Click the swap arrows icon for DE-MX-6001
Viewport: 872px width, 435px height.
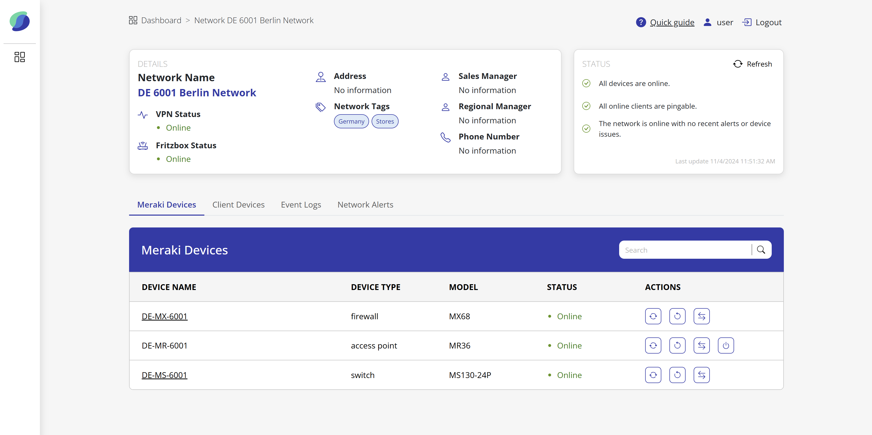[701, 316]
